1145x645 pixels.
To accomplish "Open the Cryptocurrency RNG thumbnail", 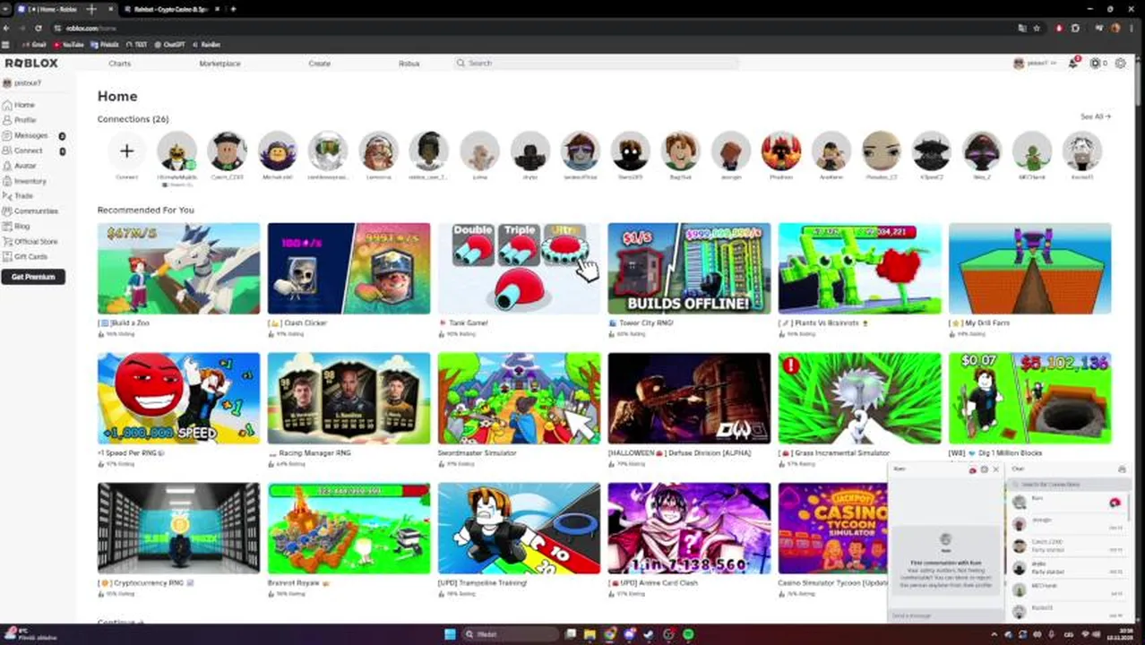I will click(178, 529).
